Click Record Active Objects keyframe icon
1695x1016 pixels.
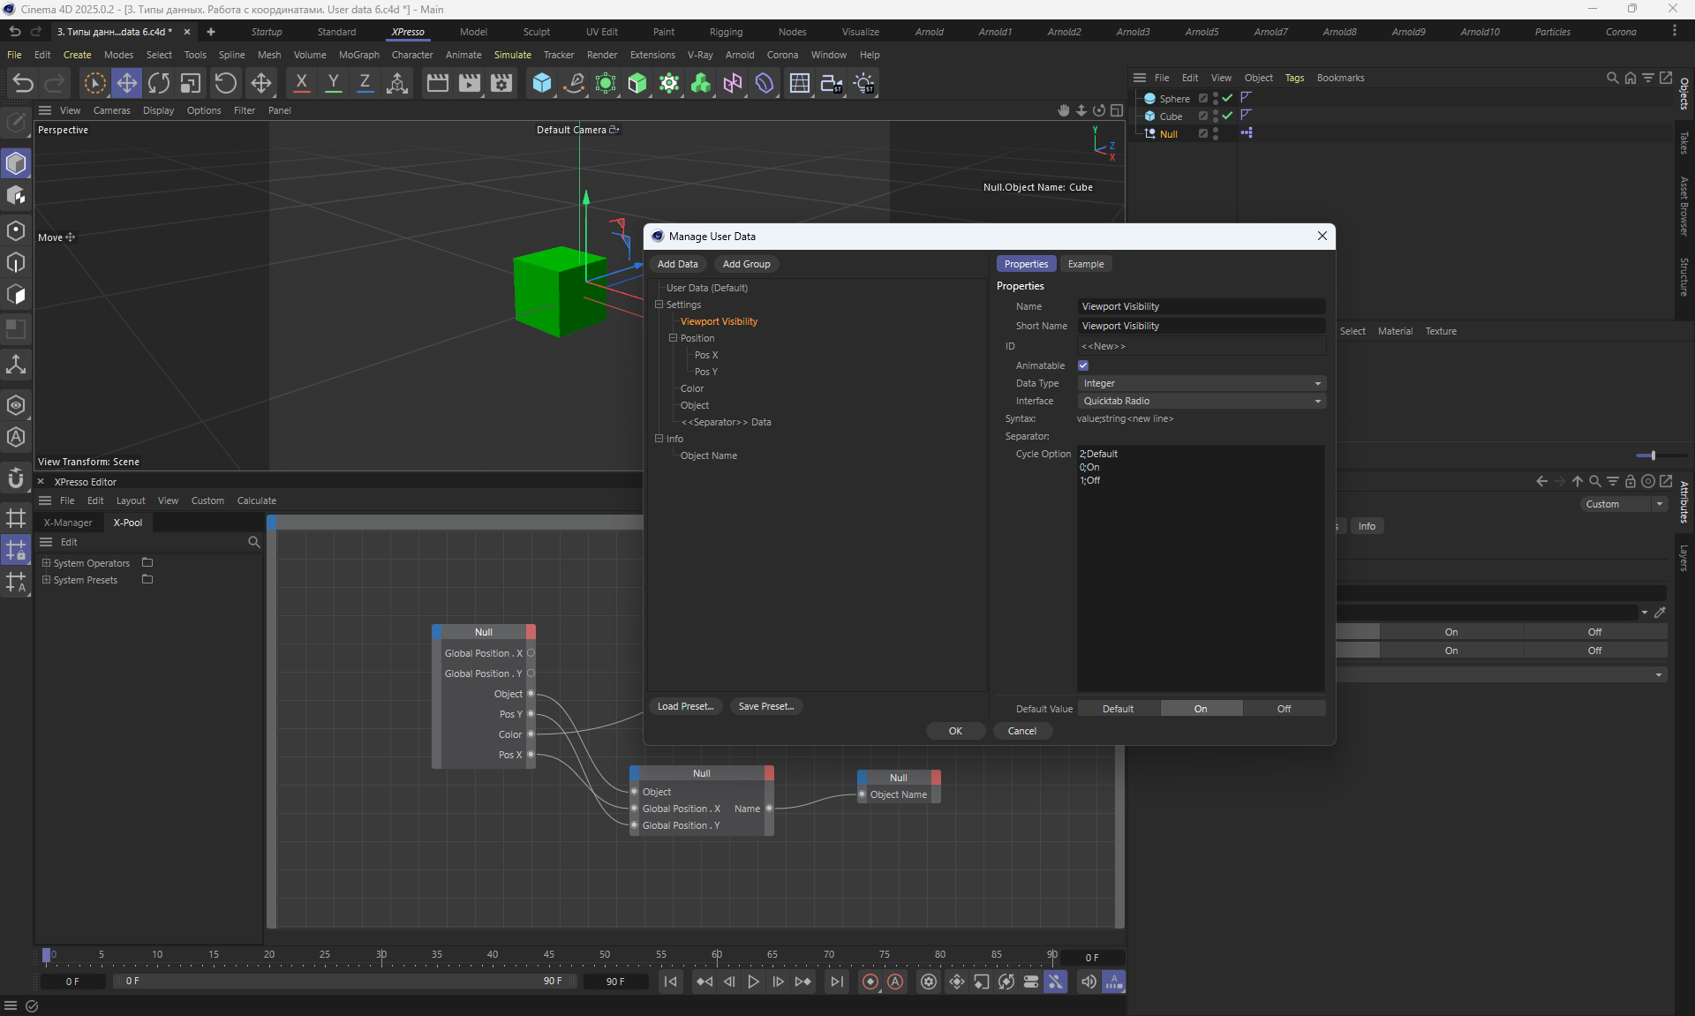tap(870, 982)
